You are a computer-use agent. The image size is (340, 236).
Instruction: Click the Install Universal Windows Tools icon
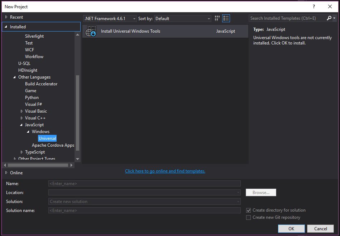click(91, 31)
